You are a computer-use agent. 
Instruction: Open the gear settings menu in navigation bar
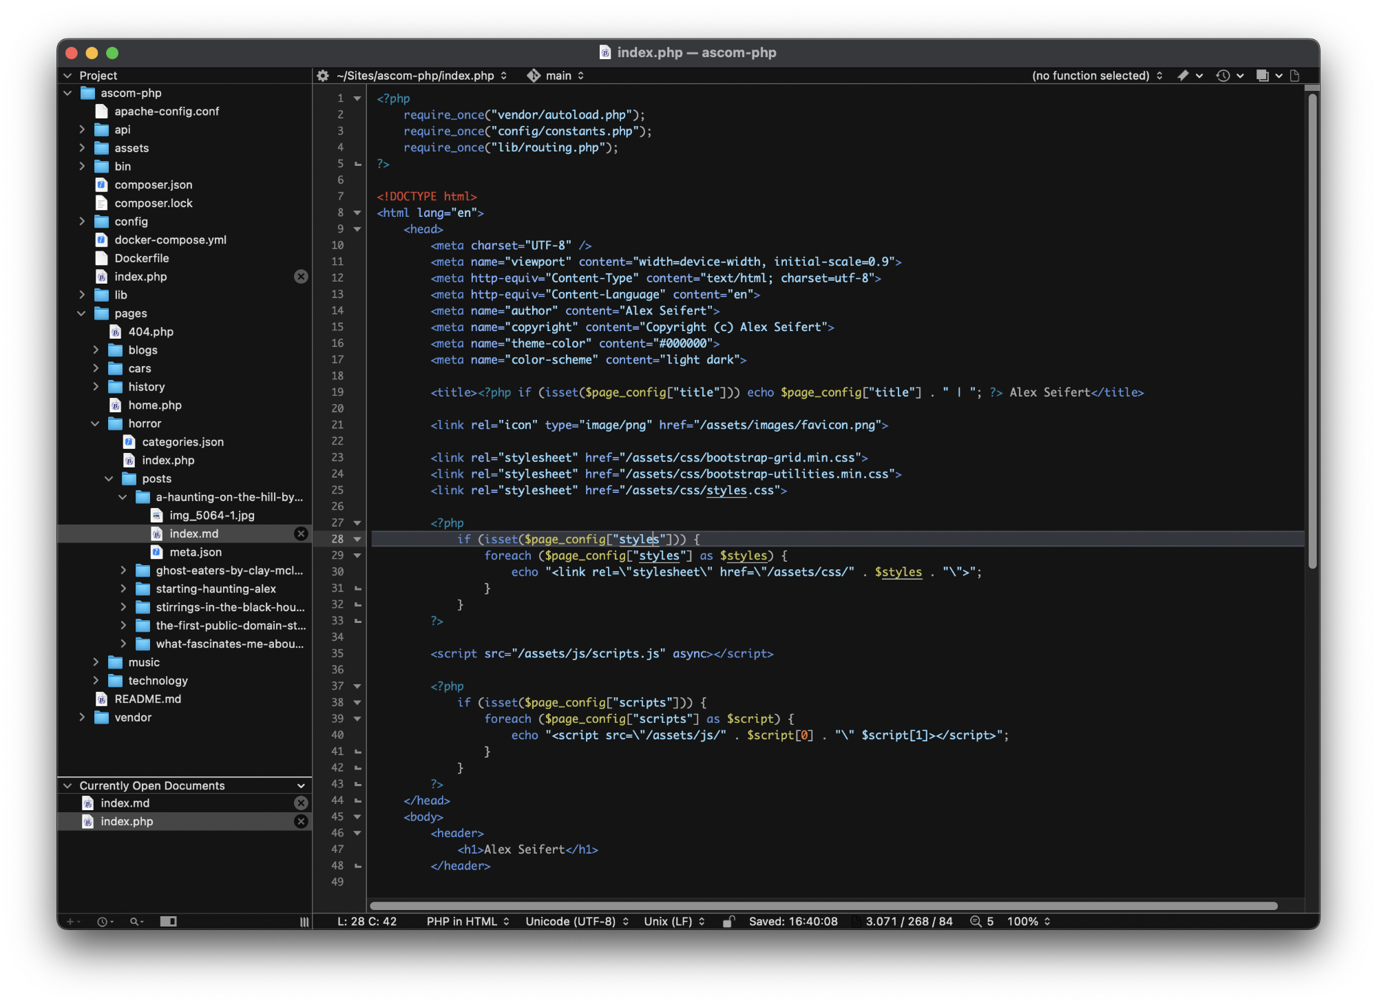pyautogui.click(x=323, y=76)
